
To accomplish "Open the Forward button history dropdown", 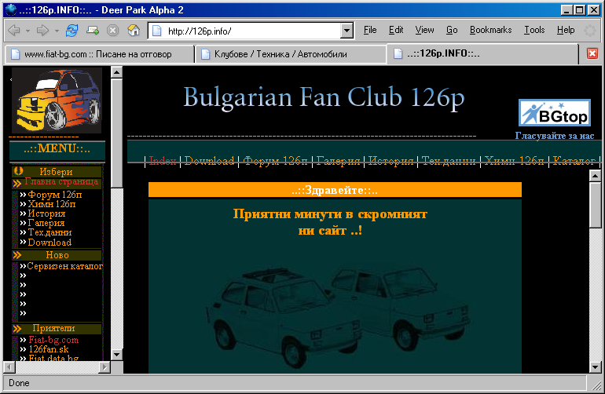I will tap(56, 31).
